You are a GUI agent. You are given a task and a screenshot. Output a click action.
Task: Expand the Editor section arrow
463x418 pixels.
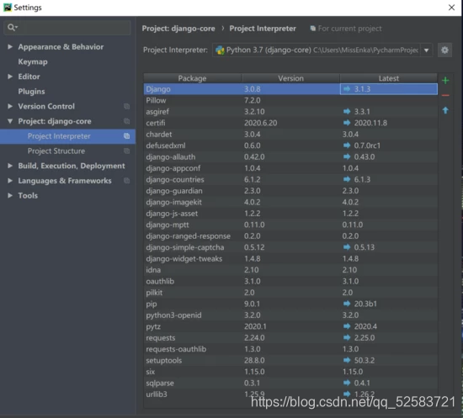point(10,77)
